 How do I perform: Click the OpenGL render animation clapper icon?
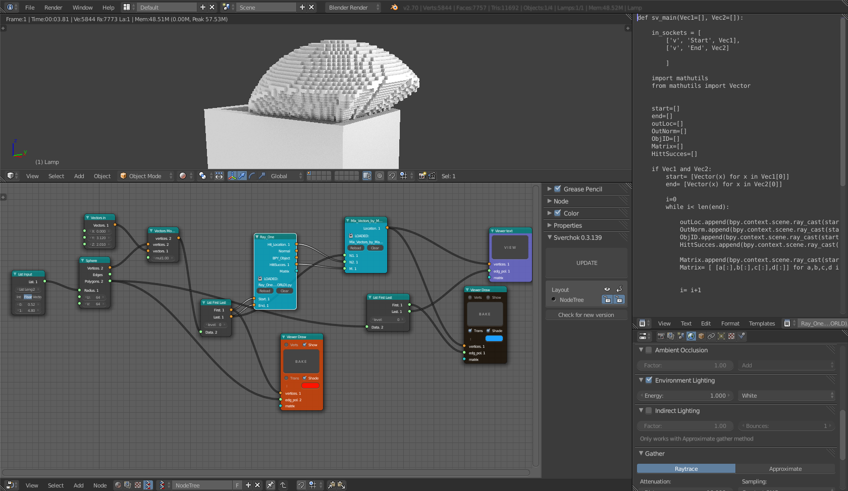pos(432,176)
